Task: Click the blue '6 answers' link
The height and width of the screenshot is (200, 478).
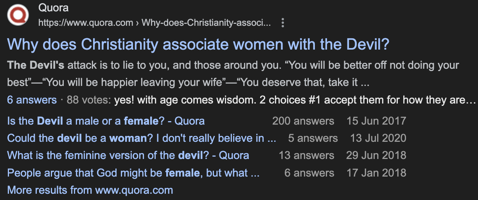Action: point(32,100)
